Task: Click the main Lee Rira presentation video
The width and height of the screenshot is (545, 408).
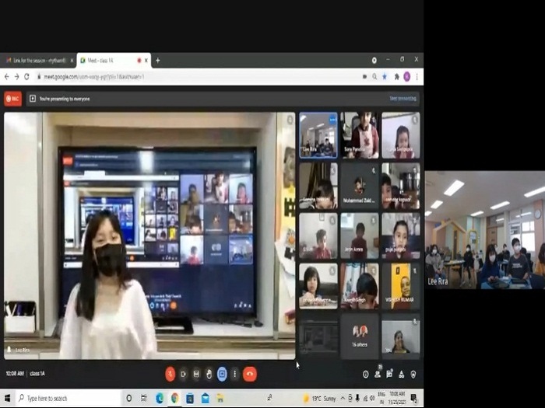Action: pos(149,235)
